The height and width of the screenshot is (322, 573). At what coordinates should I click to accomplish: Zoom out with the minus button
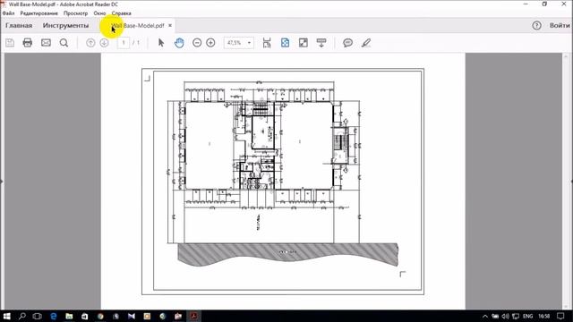(x=197, y=43)
